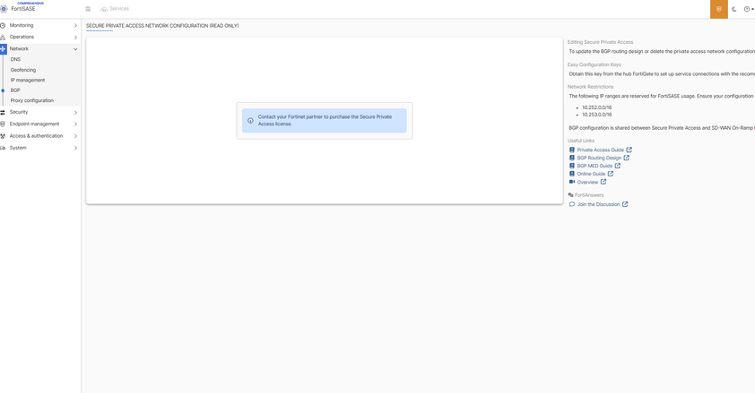
Task: Click the FortiSASE logo icon
Action: point(4,9)
